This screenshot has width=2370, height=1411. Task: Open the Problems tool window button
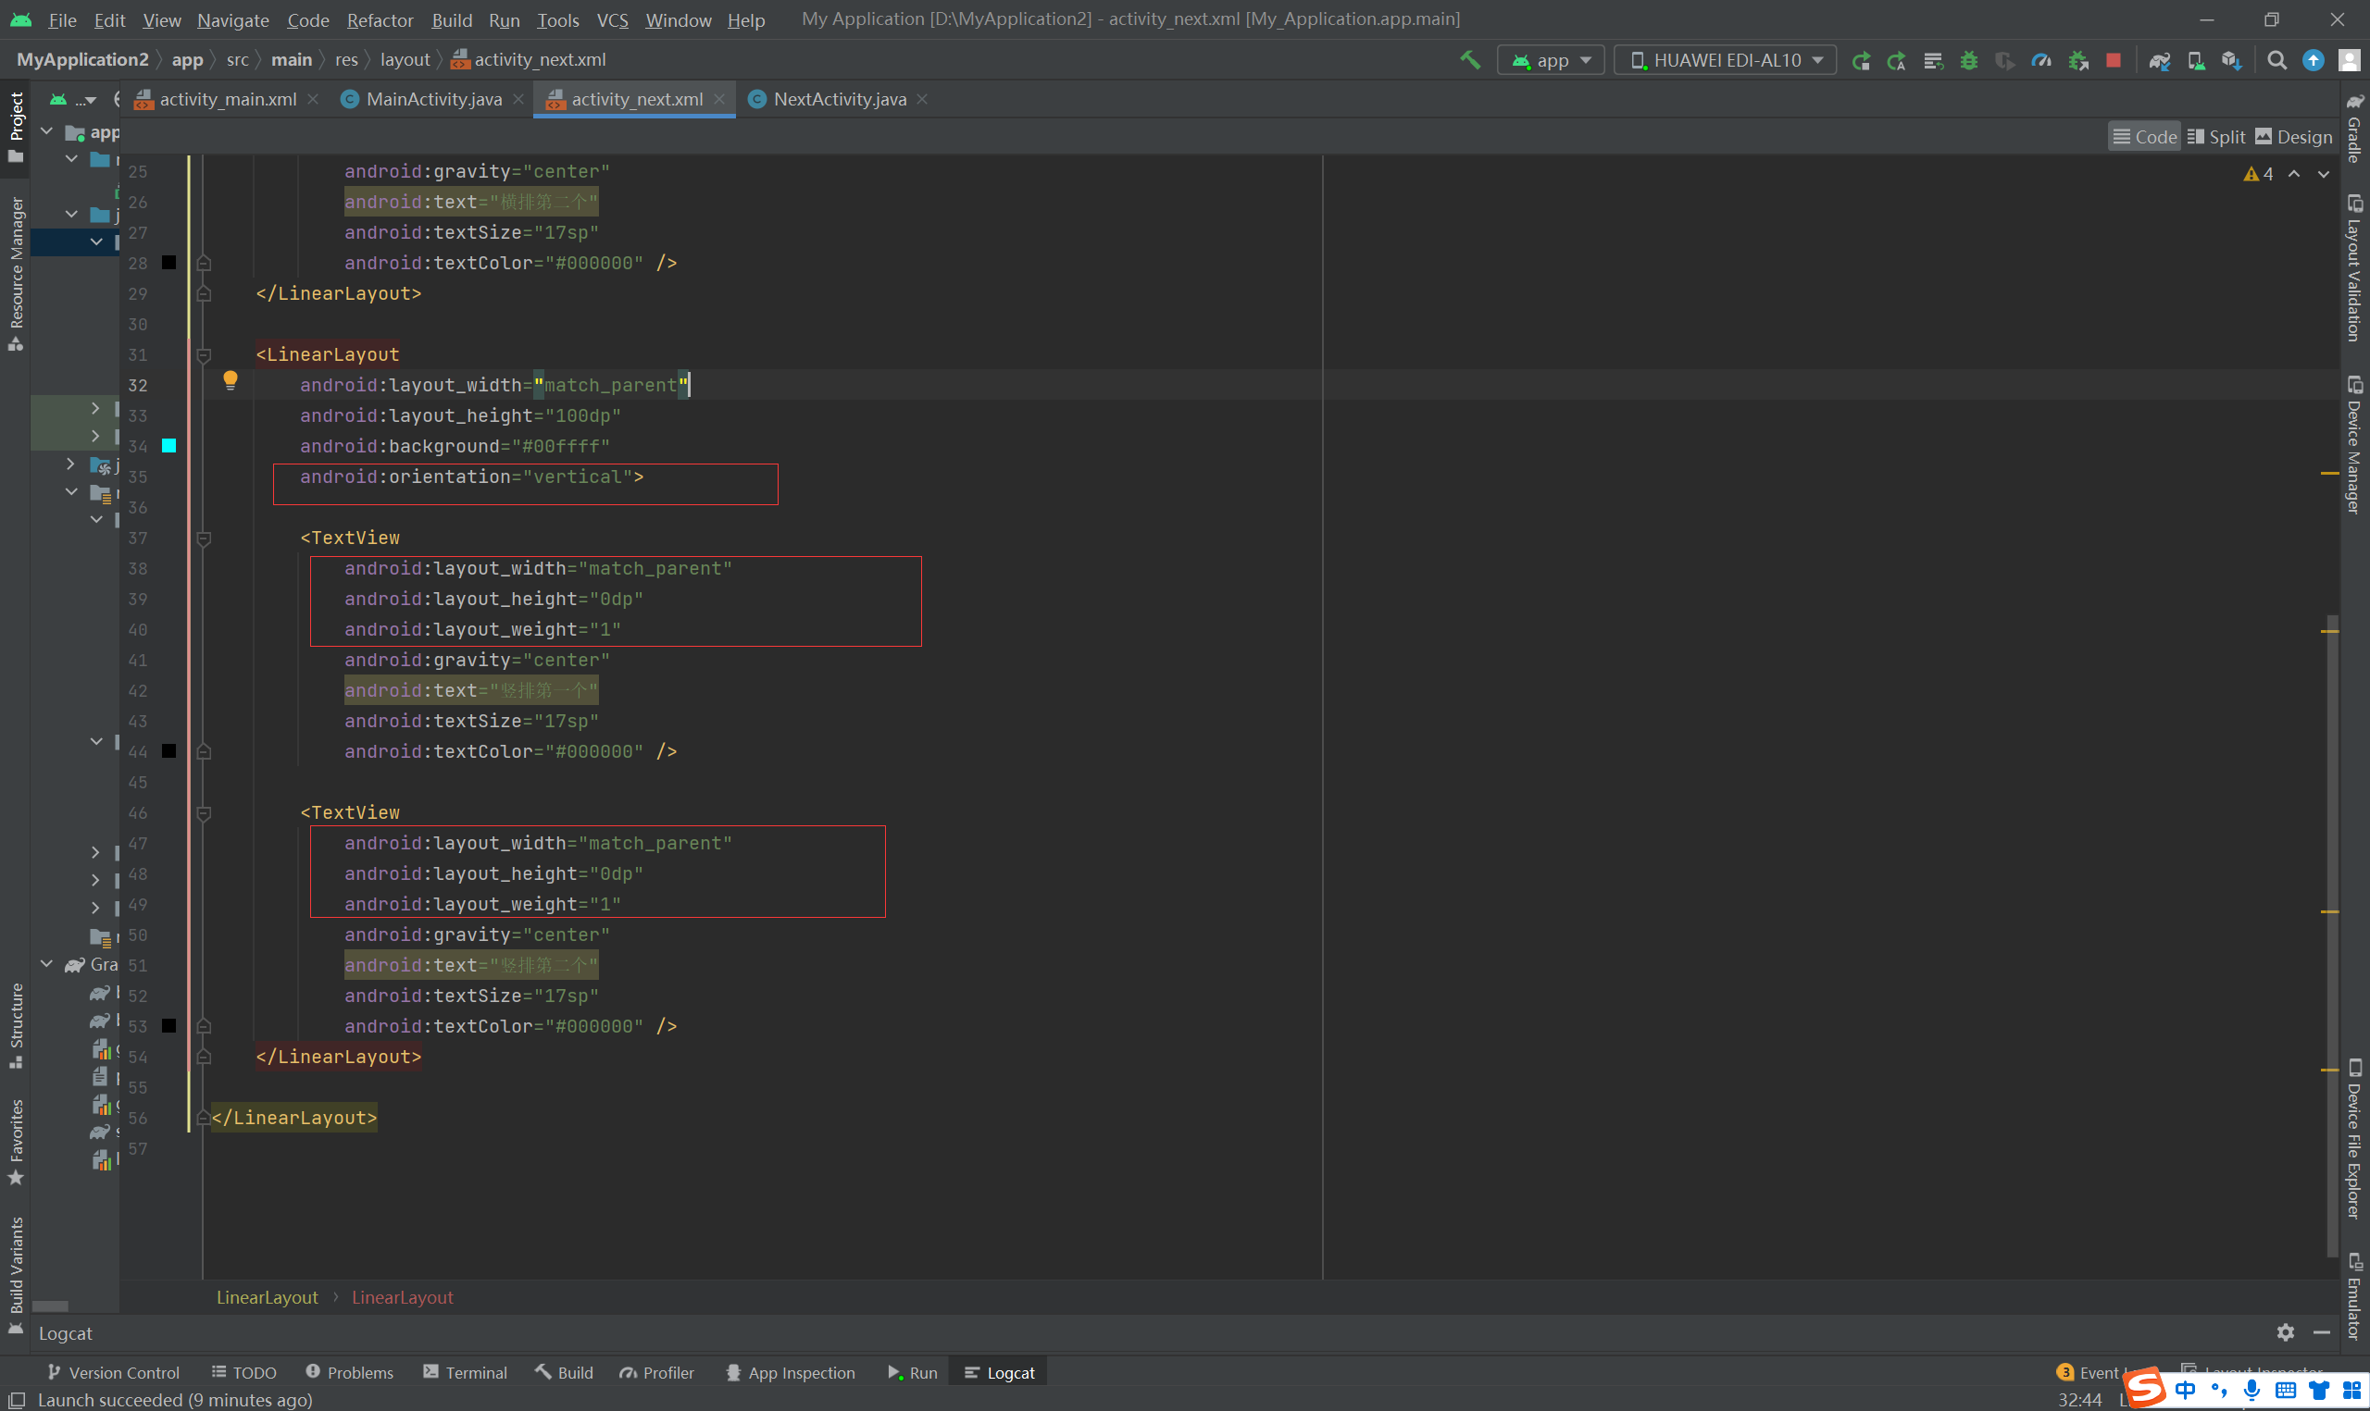(x=349, y=1372)
